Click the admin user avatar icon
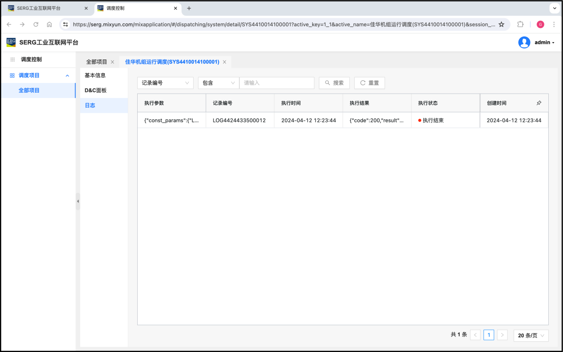Screen dimensions: 563x352 (524, 42)
